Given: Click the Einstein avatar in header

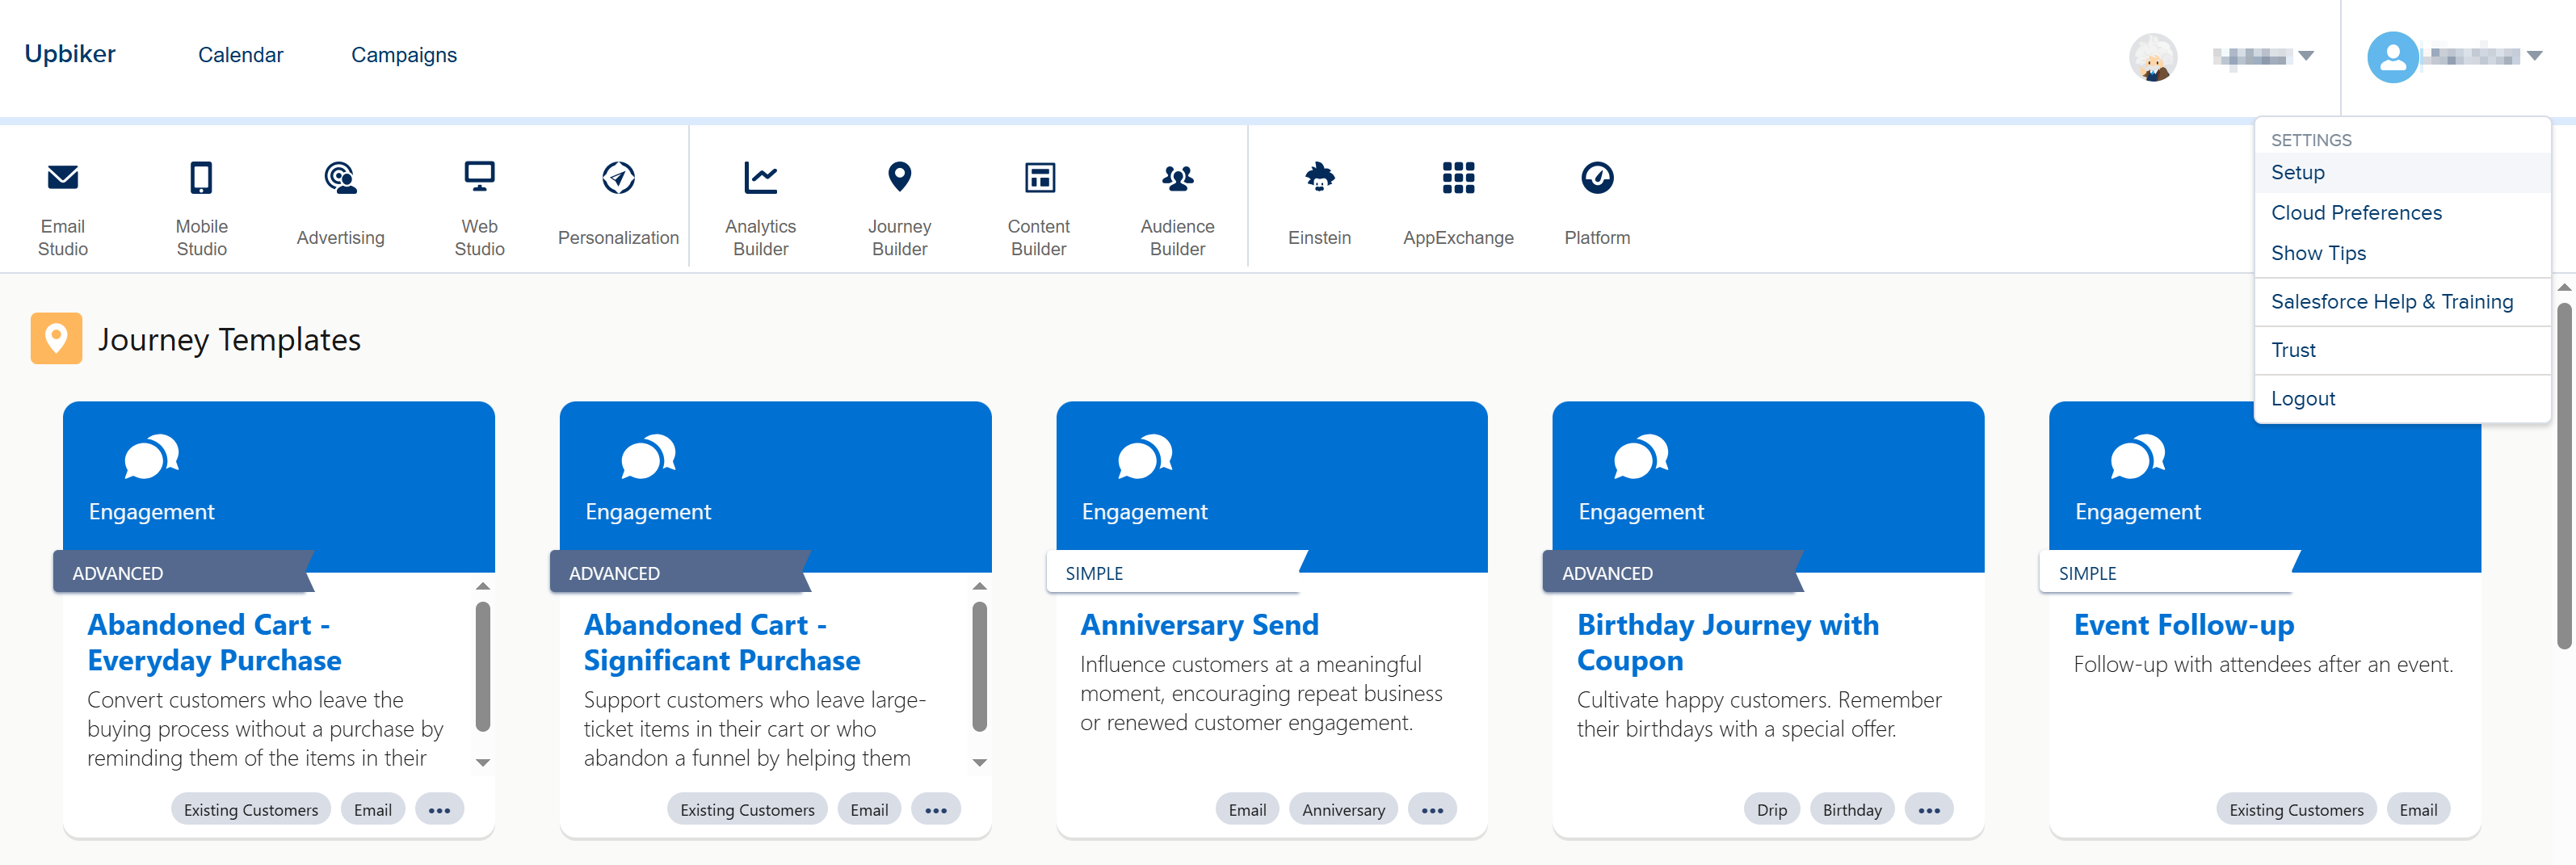Looking at the screenshot, I should [x=2152, y=57].
